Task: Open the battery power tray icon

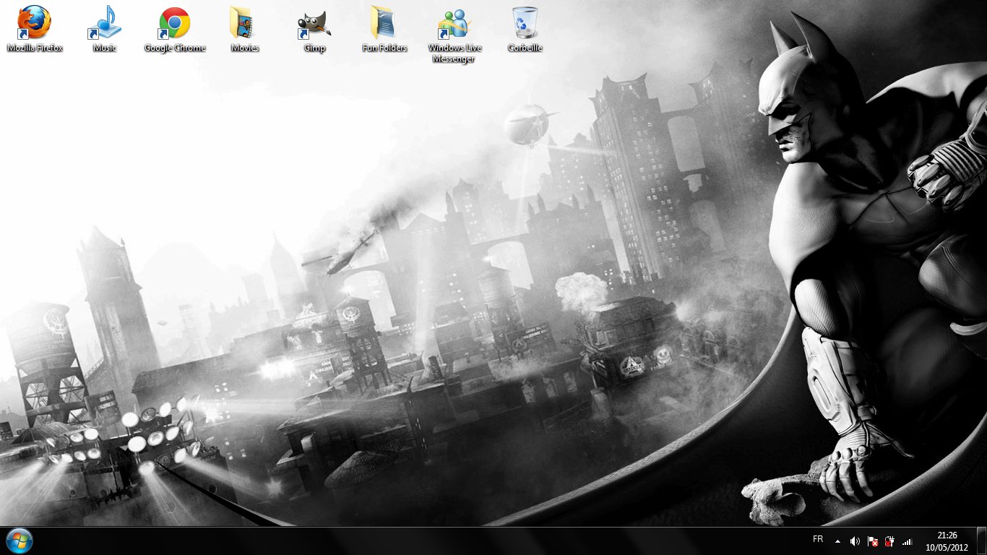Action: pos(890,541)
